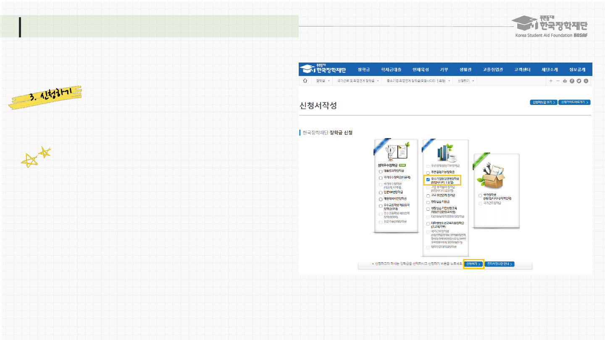Click the printer icon

click(565, 81)
